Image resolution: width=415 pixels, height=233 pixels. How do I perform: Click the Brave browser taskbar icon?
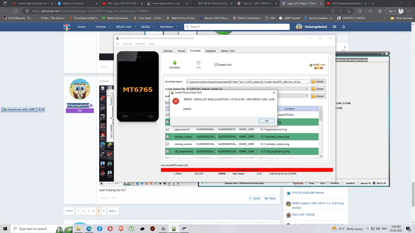click(121, 229)
